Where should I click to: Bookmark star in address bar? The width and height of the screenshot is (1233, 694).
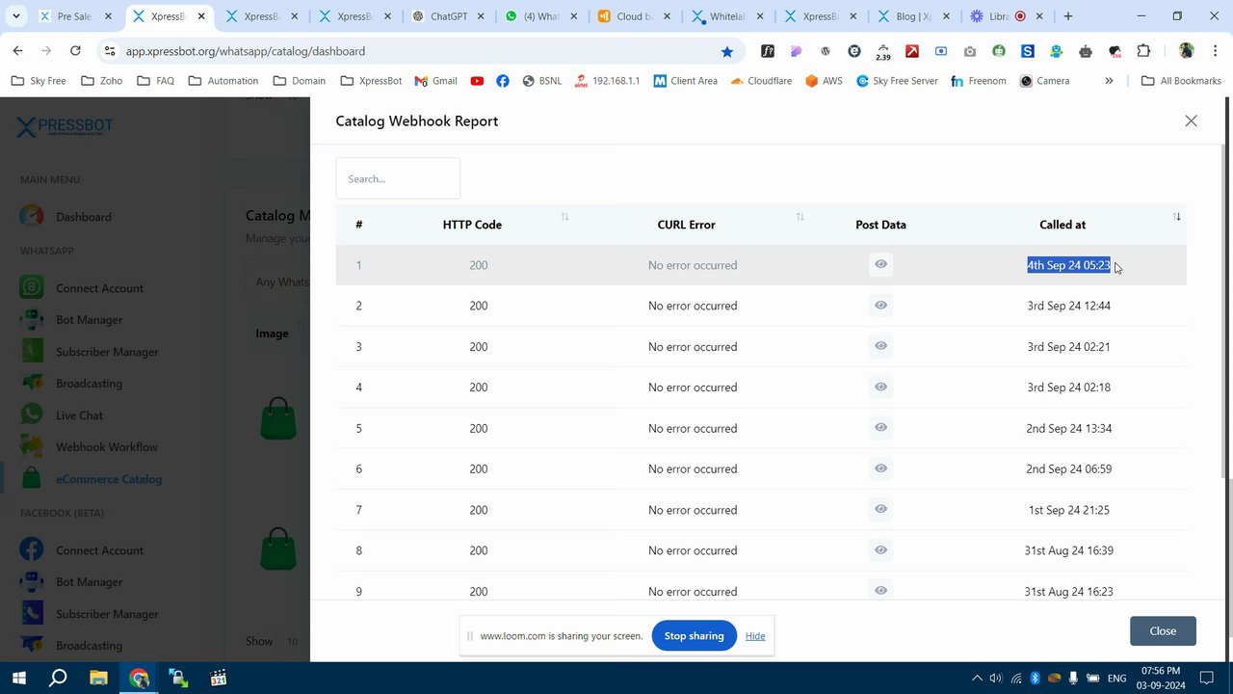tap(727, 51)
